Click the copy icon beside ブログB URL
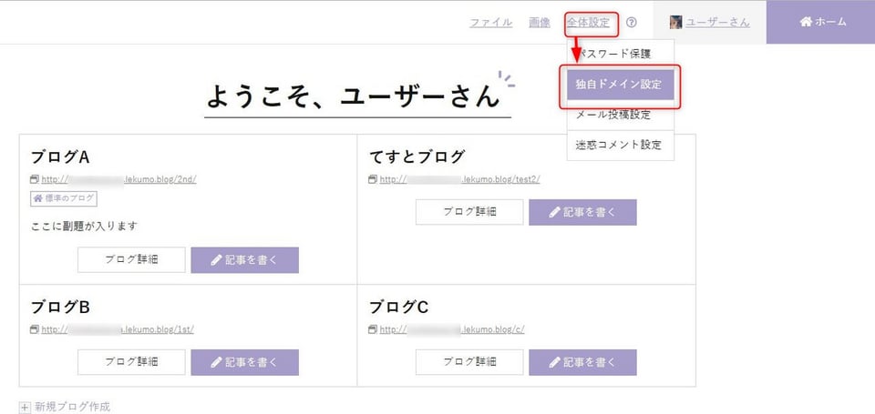The width and height of the screenshot is (875, 414). point(35,329)
